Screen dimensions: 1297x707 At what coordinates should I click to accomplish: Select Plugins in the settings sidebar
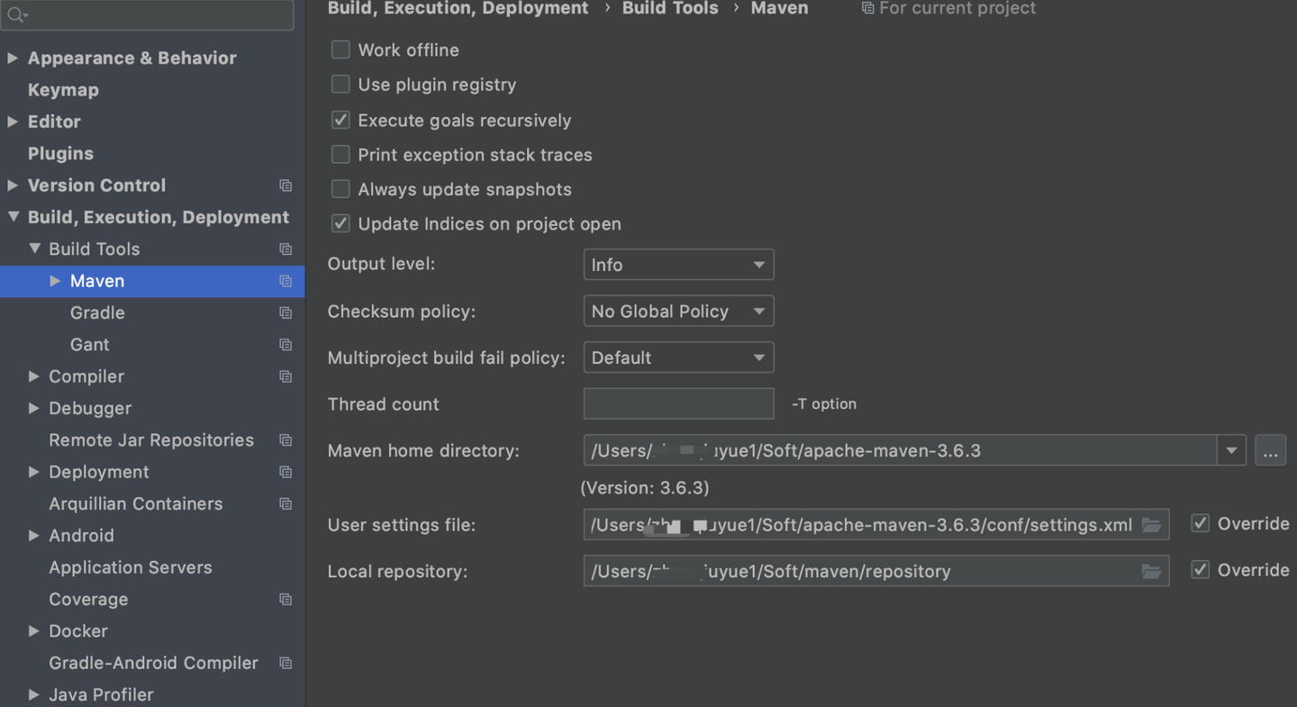60,154
